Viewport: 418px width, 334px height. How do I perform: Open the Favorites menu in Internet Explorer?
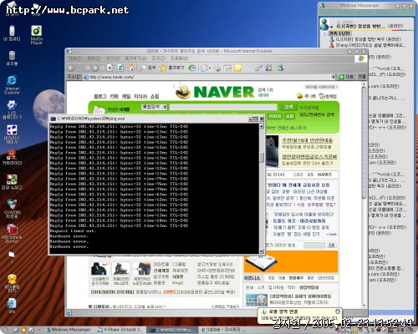tap(135, 58)
